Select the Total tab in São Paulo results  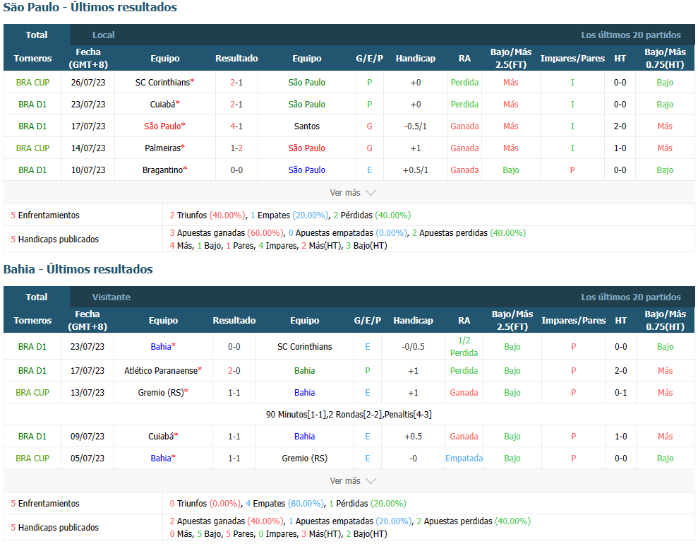point(37,35)
